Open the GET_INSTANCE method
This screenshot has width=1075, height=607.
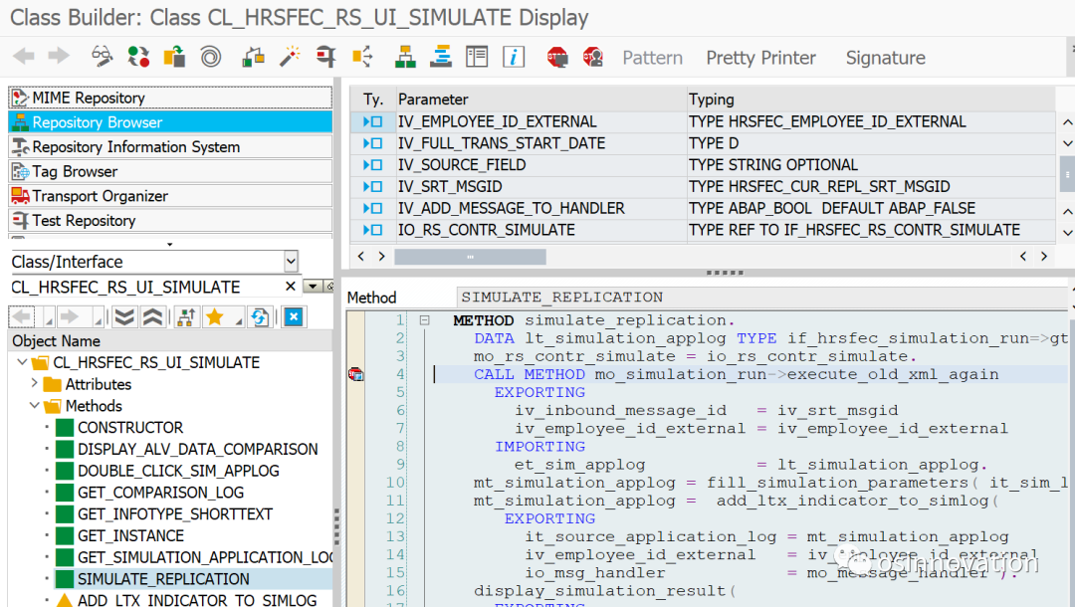(x=130, y=535)
